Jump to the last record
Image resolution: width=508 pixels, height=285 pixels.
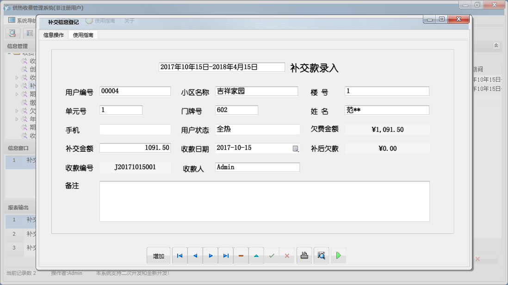[x=226, y=255]
